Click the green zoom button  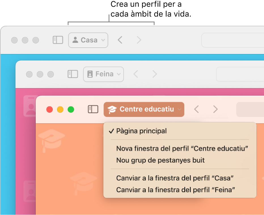click(x=71, y=109)
